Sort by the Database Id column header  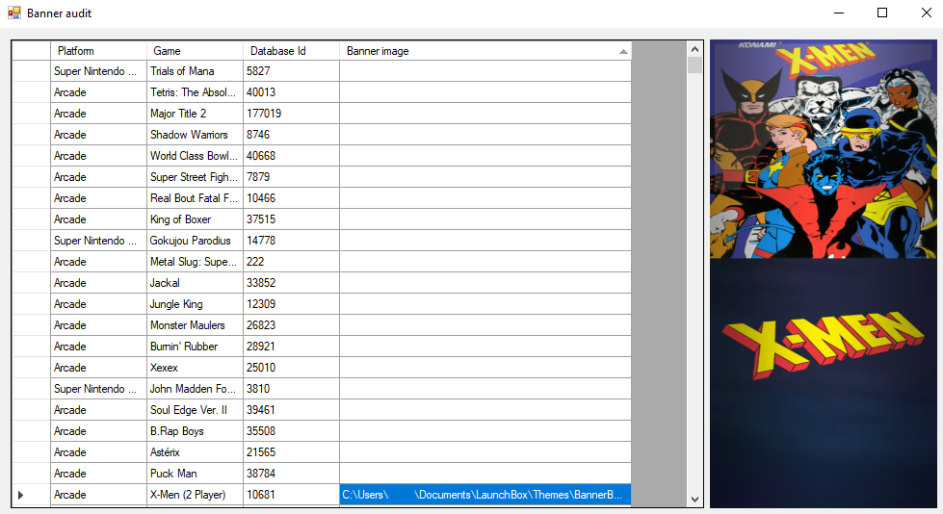pos(291,50)
